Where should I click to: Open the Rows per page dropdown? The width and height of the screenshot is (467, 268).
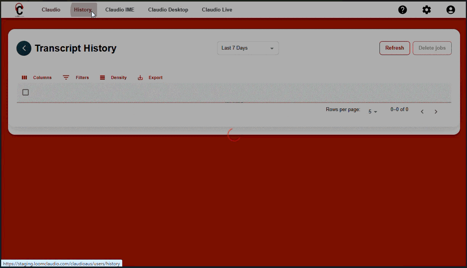(x=373, y=111)
